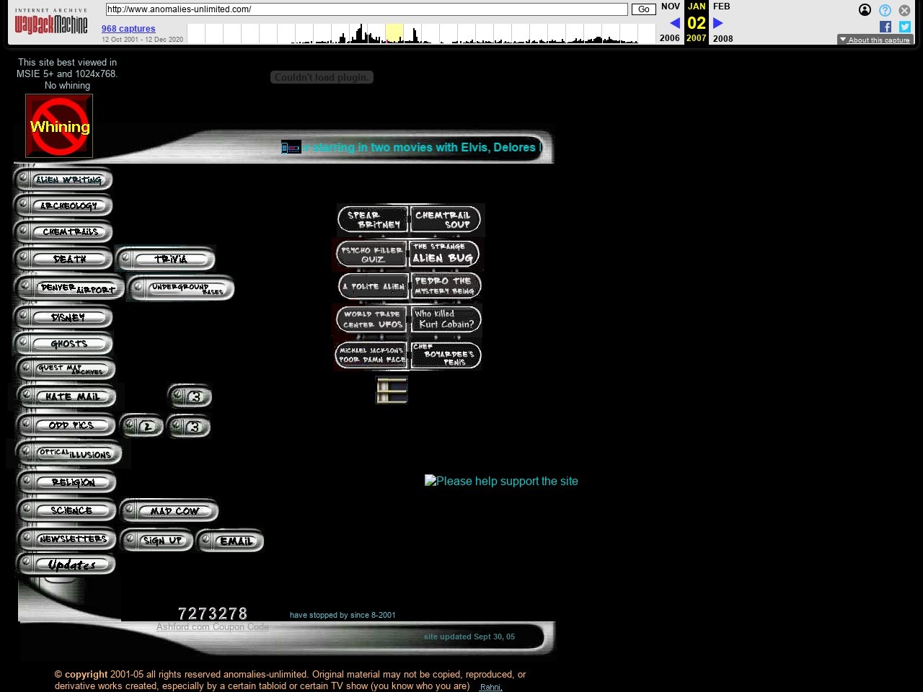This screenshot has width=923, height=692.
Task: Expand the About this capture dropdown
Action: (x=875, y=40)
